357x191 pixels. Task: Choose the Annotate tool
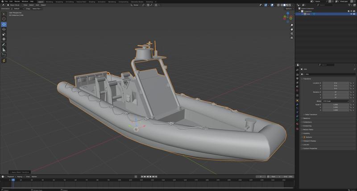(x=4, y=45)
